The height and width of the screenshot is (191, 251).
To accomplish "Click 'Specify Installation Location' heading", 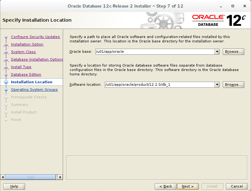I will tap(37, 20).
